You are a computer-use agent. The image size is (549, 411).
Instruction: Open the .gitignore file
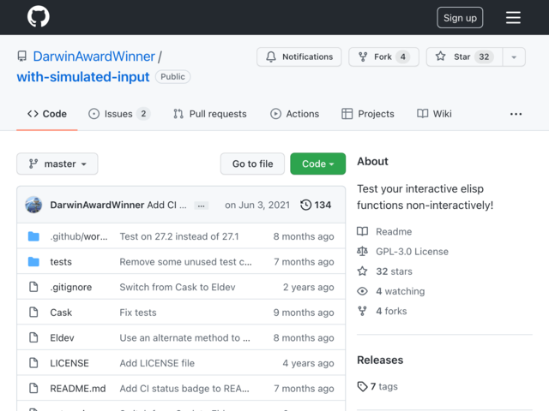click(x=70, y=288)
